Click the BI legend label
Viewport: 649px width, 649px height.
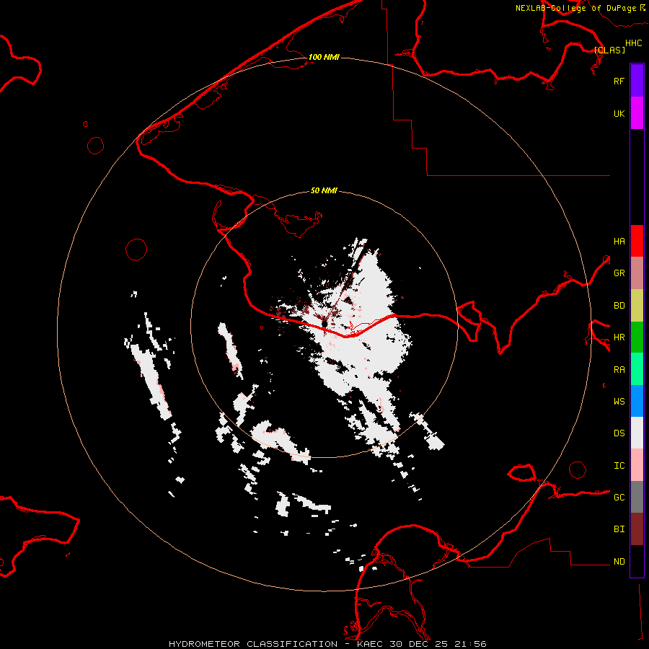(619, 529)
